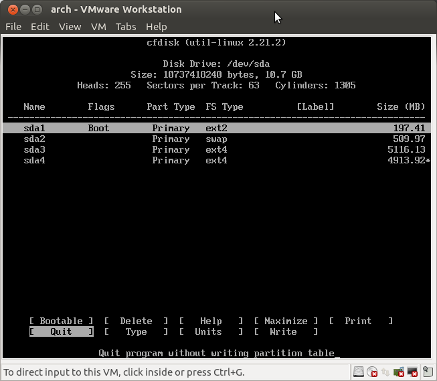Screen dimensions: 437x381
Task: Click the Ctrl+G direct input status message
Action: click(x=124, y=372)
